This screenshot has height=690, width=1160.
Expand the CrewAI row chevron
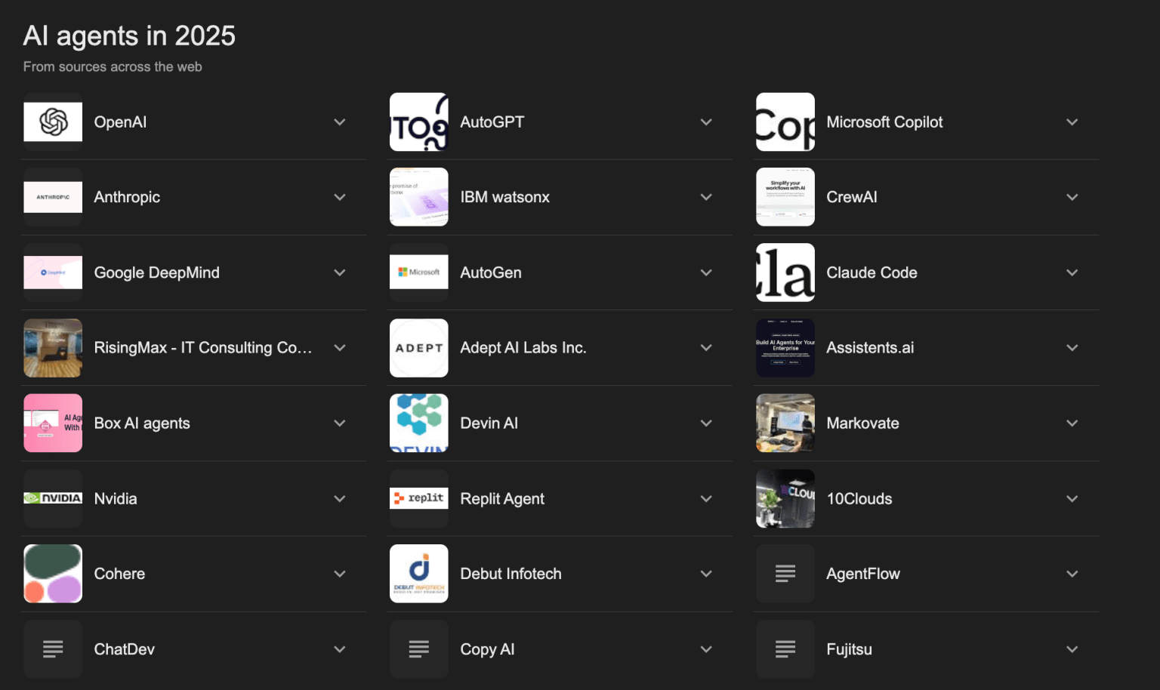[1072, 197]
